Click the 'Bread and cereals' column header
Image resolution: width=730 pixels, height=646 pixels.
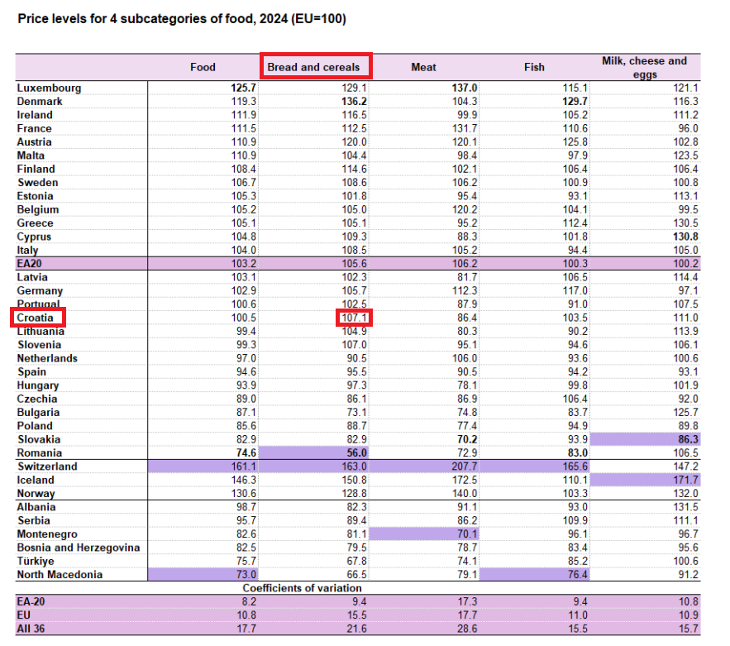click(316, 67)
